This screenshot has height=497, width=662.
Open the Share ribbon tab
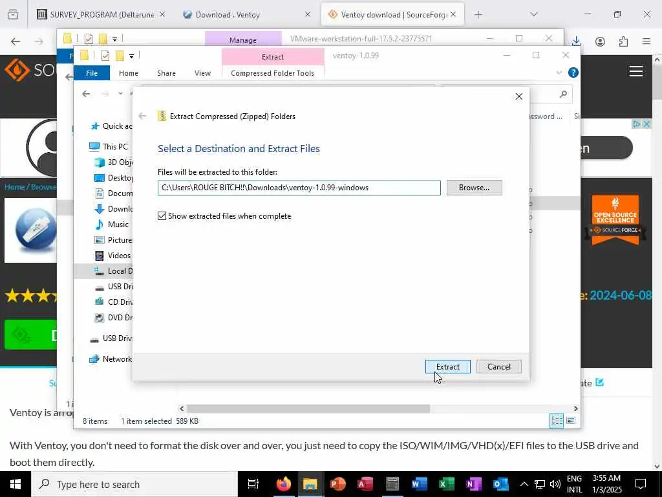(166, 73)
